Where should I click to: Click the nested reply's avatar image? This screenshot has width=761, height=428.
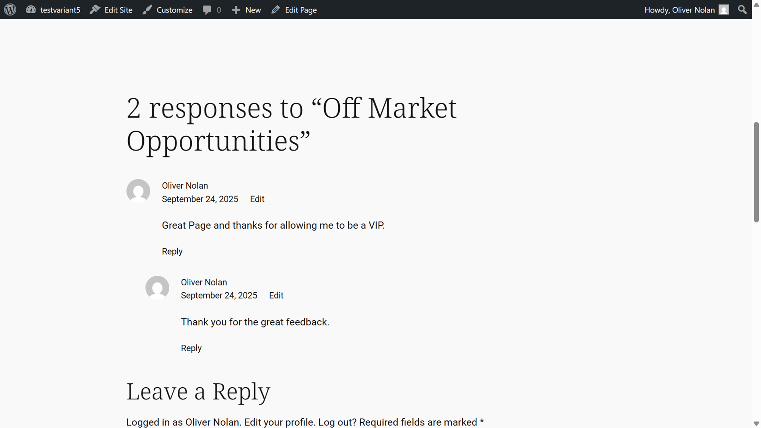(x=157, y=288)
